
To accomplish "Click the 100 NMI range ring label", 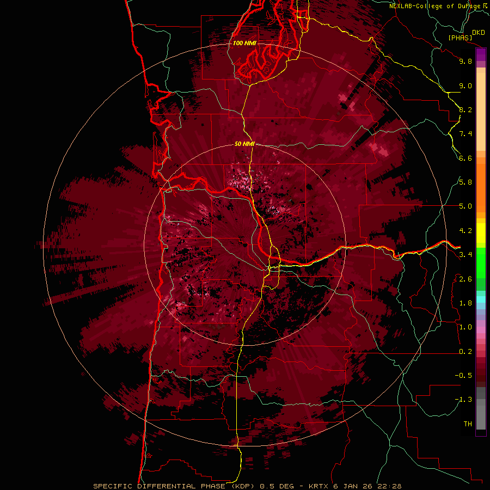I will 244,43.
